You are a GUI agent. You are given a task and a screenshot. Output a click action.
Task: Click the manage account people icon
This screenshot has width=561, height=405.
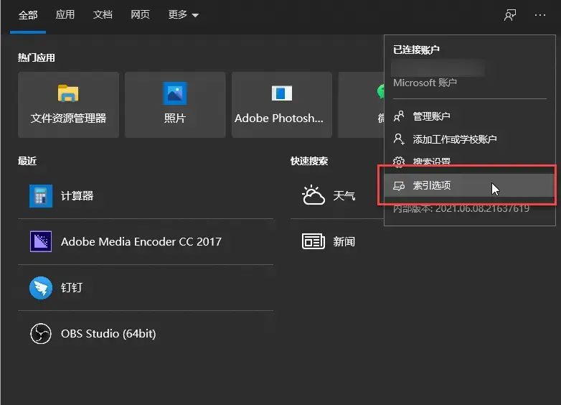[399, 116]
